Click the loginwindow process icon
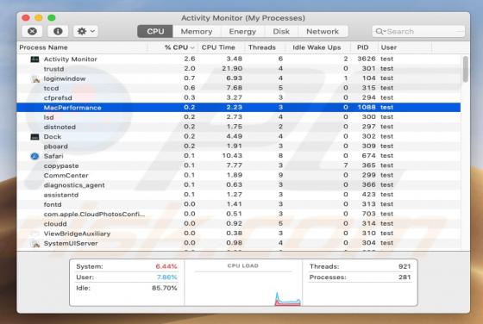Screen dimensions: 483x324 coord(35,79)
